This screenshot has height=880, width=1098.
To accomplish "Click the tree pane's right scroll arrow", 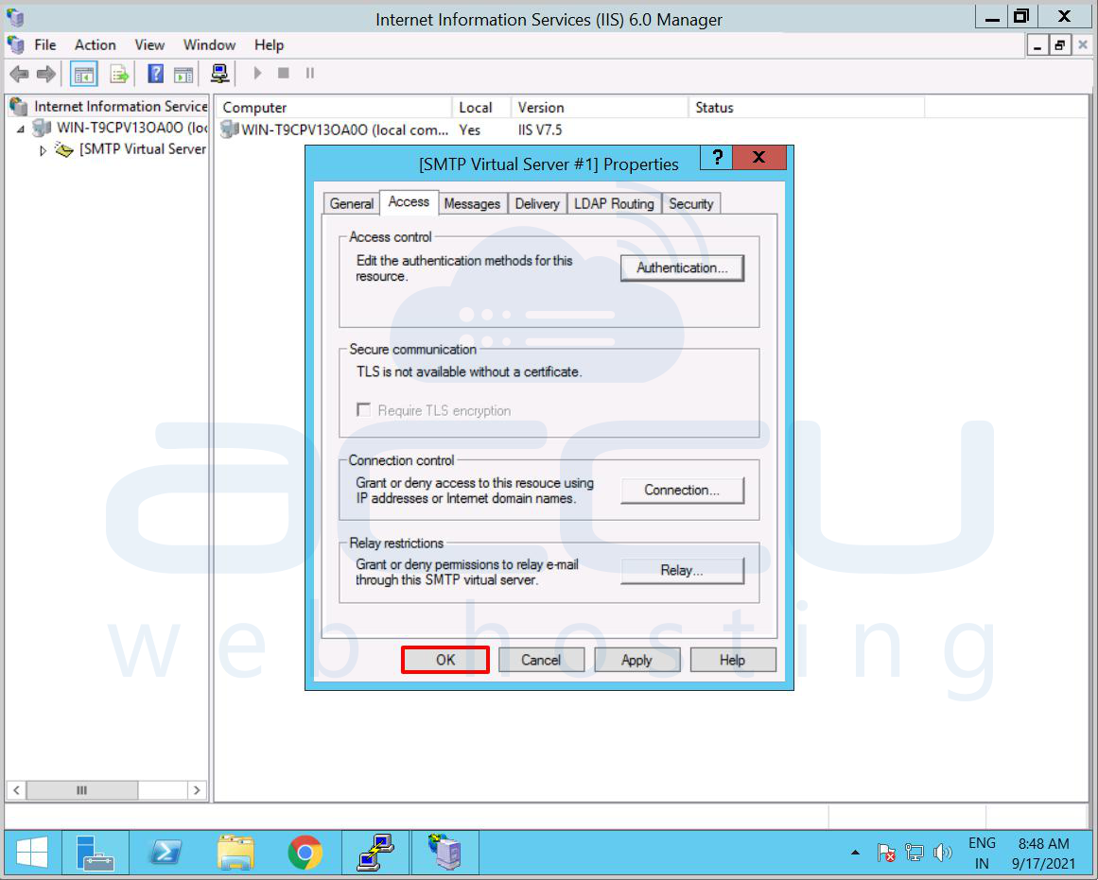I will pos(197,790).
